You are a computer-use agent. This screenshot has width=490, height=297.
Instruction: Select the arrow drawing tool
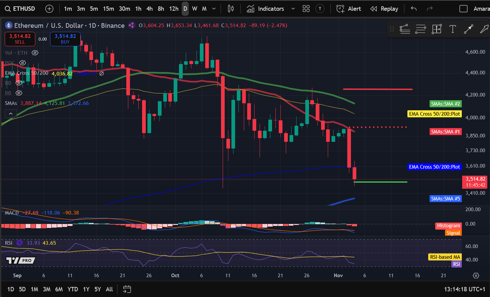coord(469,29)
